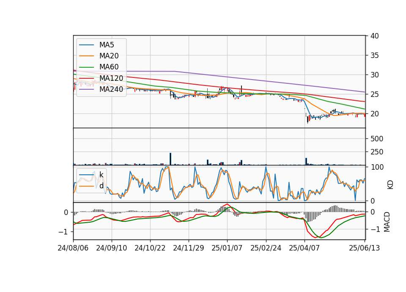406x292 pixels.
Task: Click the left MACD axis value −1
Action: click(63, 231)
